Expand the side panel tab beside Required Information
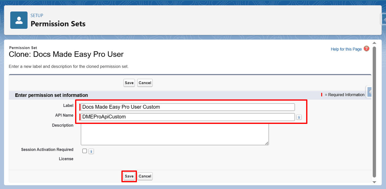The height and width of the screenshot is (189, 386). click(x=369, y=92)
